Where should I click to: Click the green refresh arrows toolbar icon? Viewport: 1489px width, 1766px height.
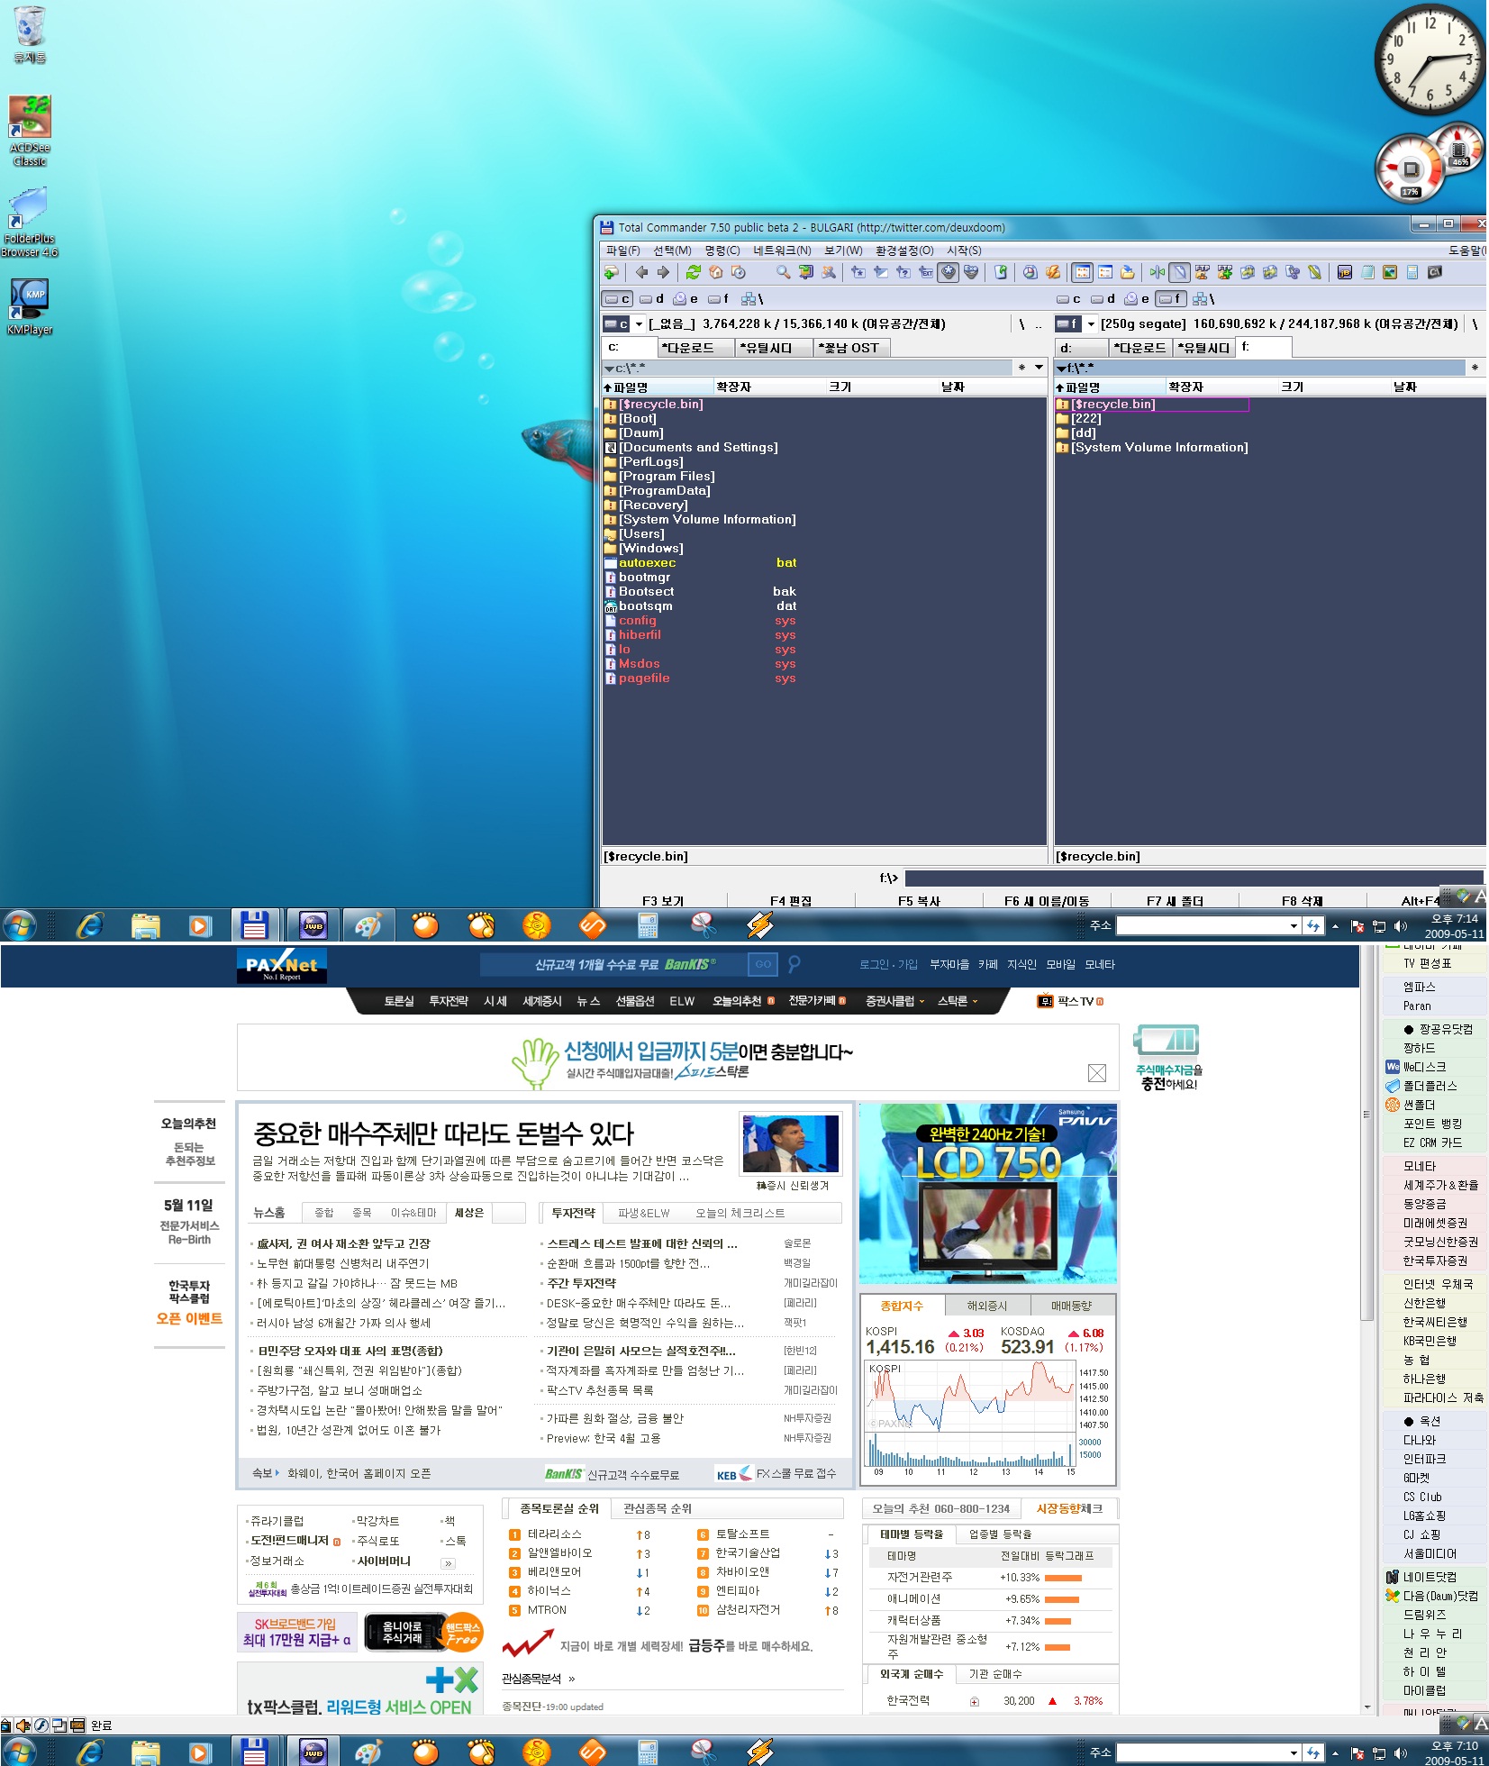pyautogui.click(x=693, y=272)
